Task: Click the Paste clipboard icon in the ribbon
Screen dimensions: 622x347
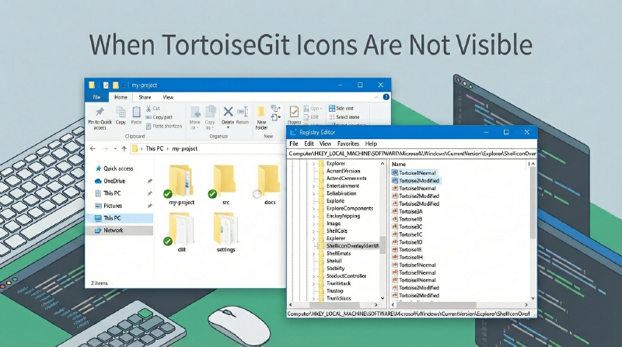Action: [136, 113]
